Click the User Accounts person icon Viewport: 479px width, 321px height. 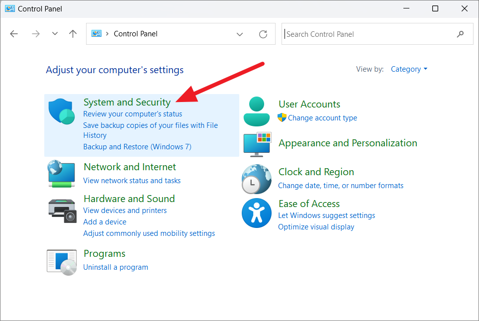(x=257, y=111)
